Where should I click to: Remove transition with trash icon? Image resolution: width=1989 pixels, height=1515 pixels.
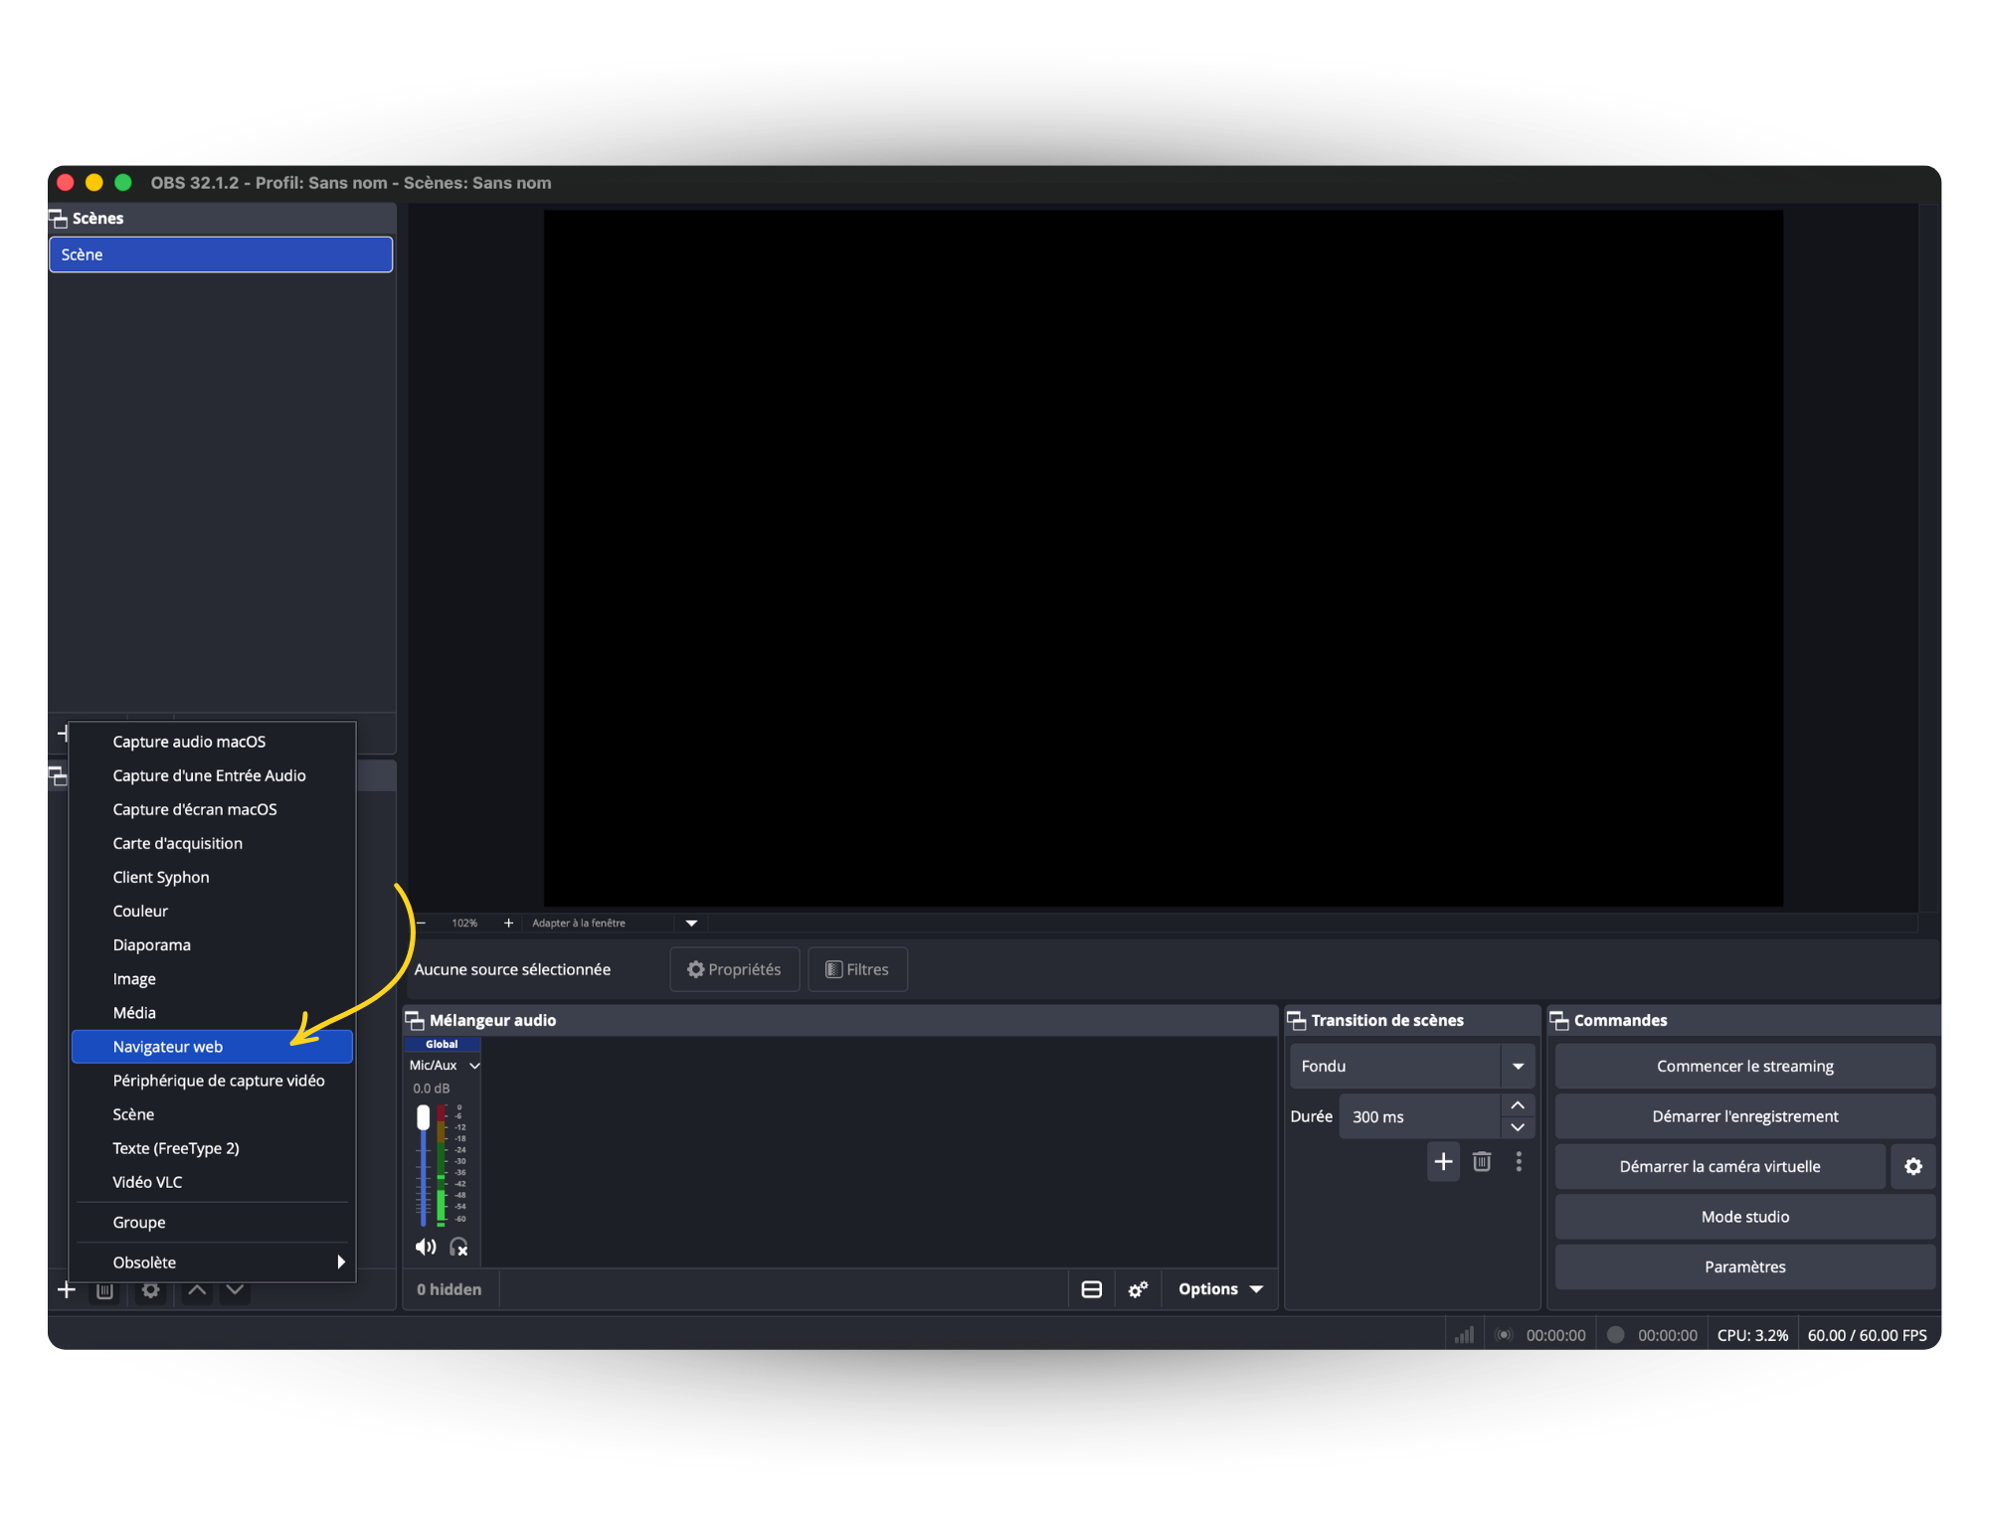[1482, 1161]
